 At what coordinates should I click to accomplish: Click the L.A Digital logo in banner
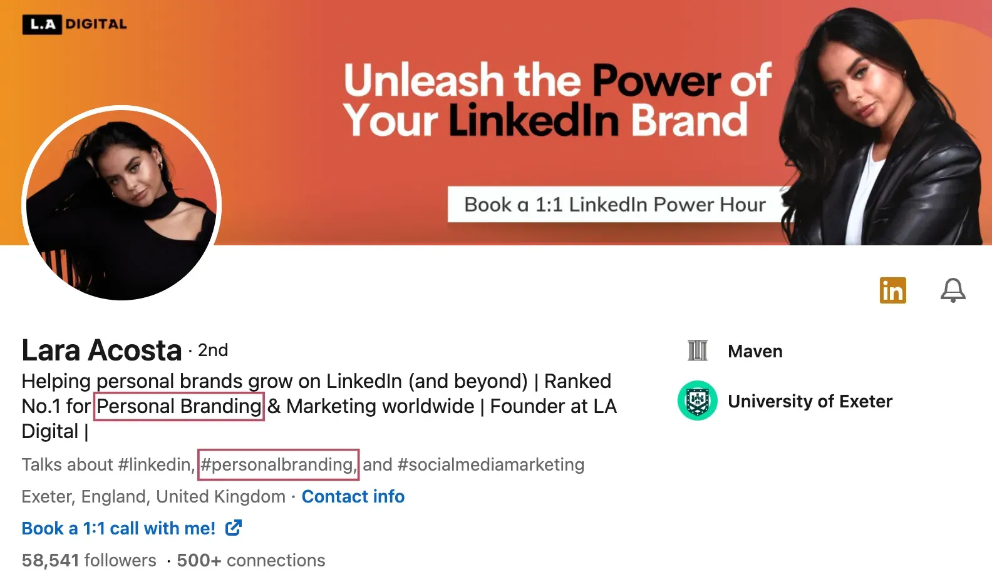(x=75, y=24)
